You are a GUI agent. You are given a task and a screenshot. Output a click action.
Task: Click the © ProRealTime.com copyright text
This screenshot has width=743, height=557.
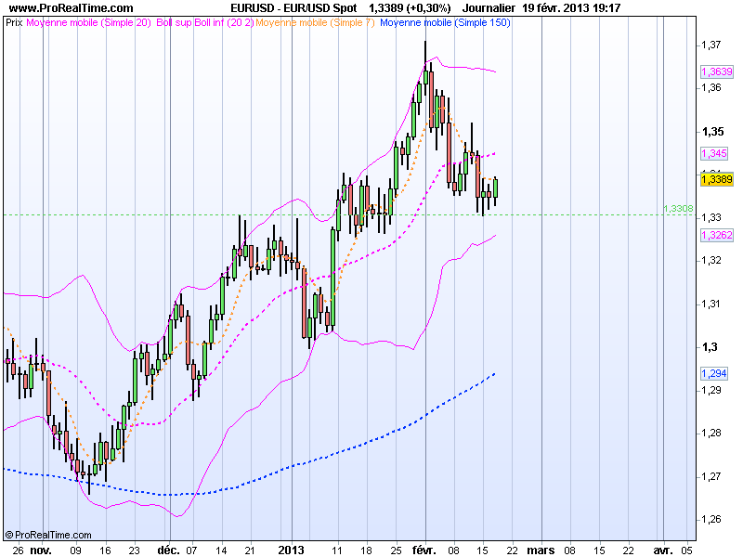[48, 536]
